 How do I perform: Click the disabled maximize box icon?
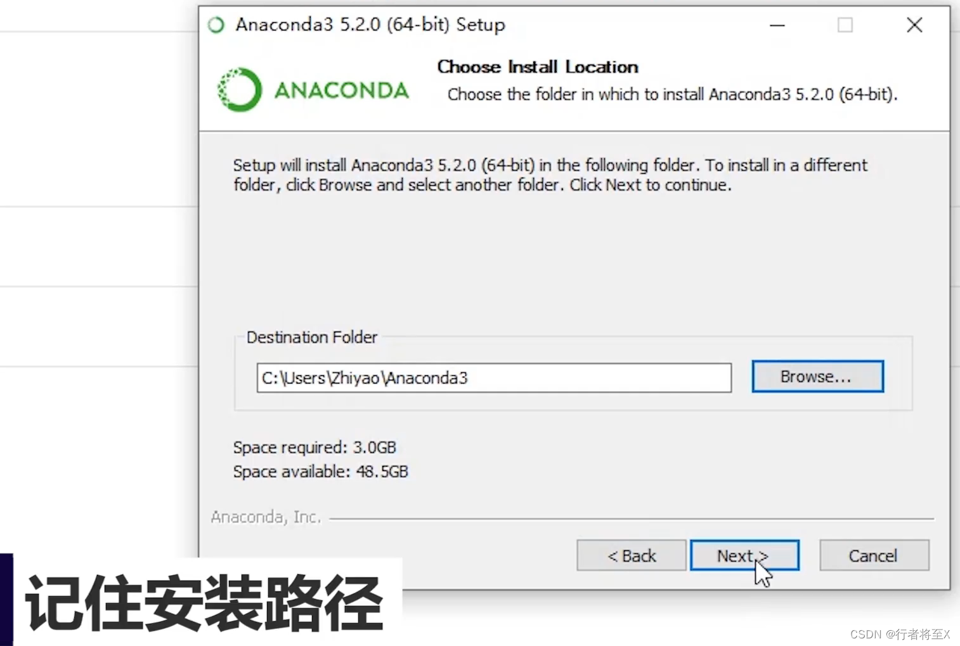point(845,25)
